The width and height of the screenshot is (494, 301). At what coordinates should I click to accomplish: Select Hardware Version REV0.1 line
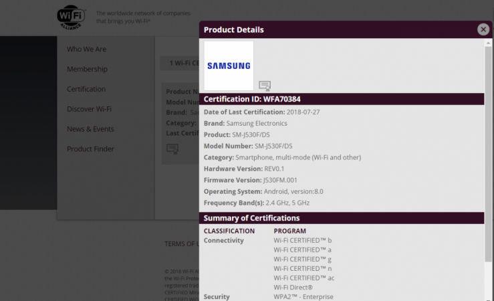click(x=244, y=169)
